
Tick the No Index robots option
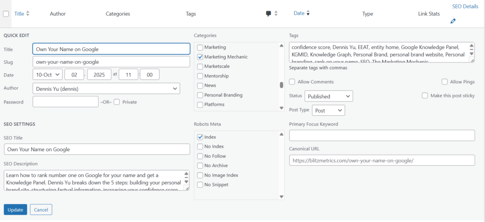[x=200, y=146]
